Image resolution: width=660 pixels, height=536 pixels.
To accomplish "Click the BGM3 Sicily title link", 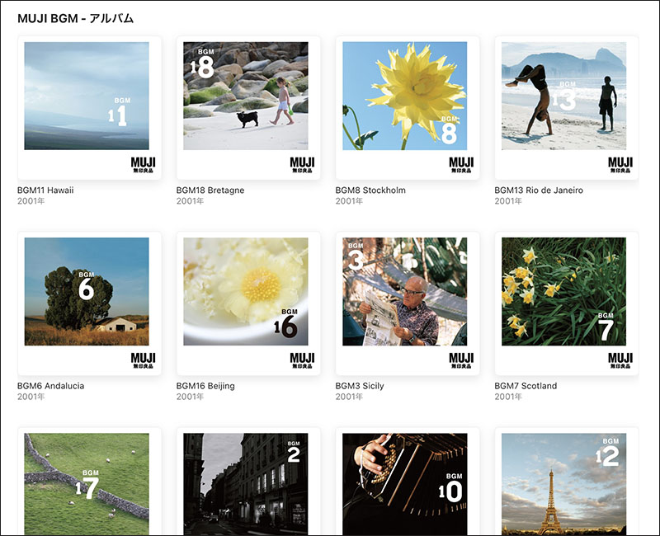I will point(360,386).
